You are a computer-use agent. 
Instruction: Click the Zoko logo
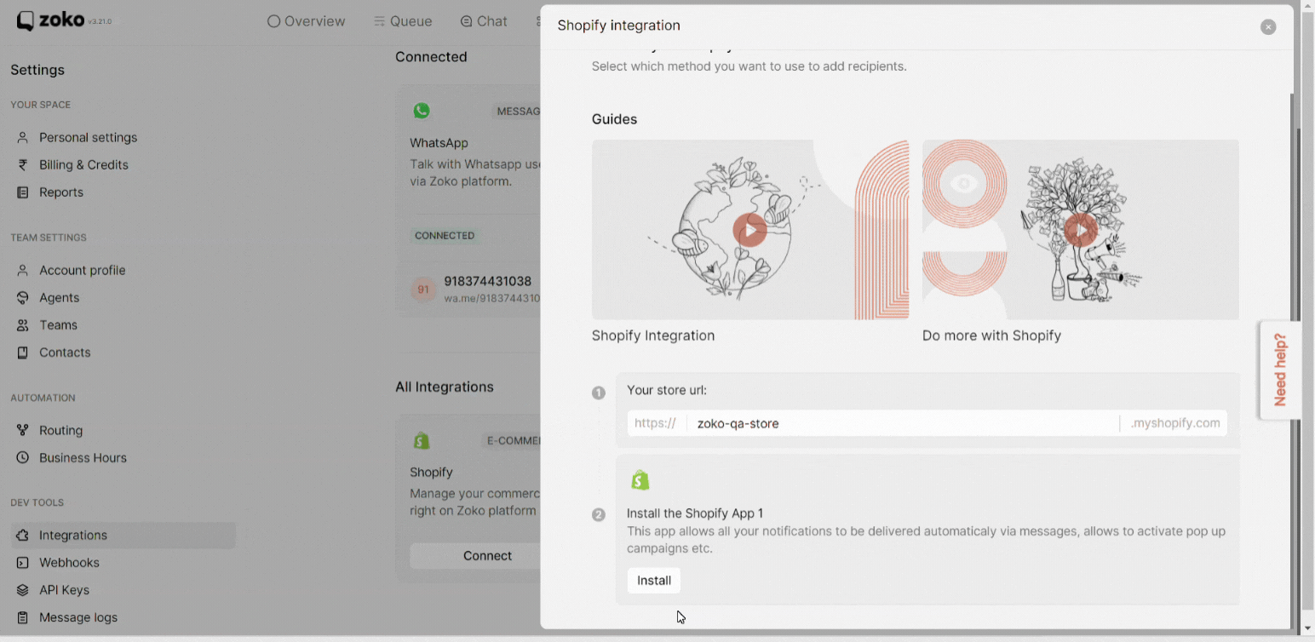tap(50, 20)
